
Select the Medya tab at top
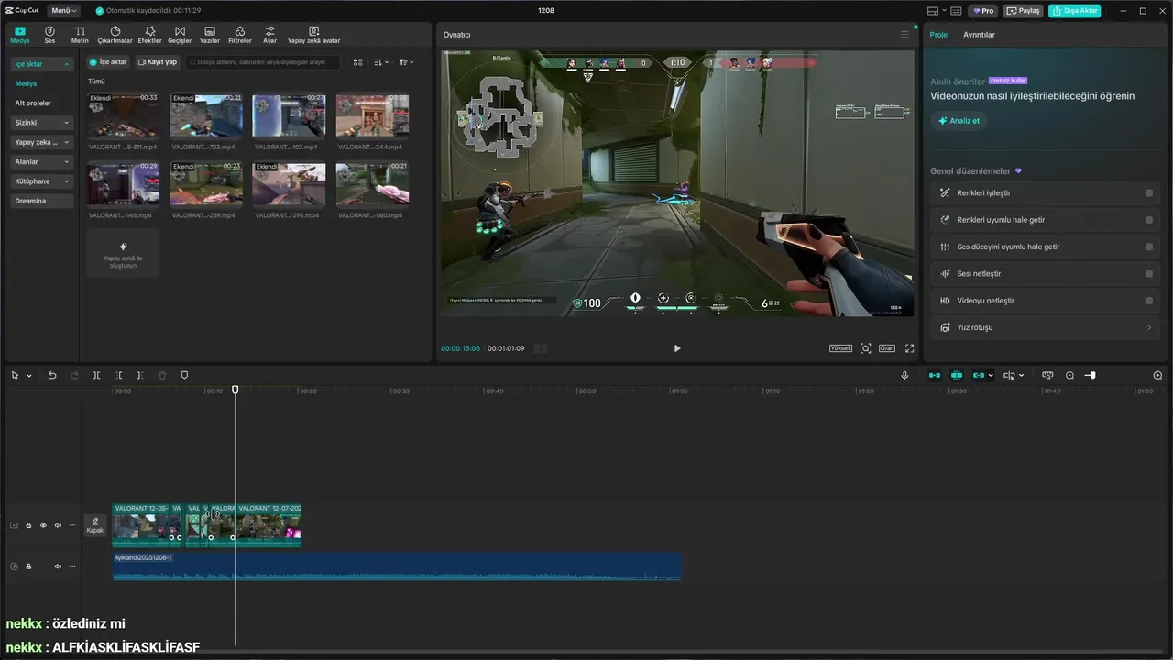coord(20,35)
